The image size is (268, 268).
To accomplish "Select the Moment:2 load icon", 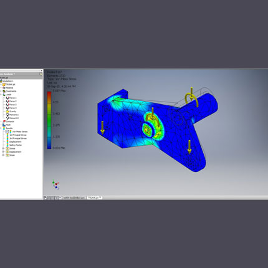I will (7, 118).
